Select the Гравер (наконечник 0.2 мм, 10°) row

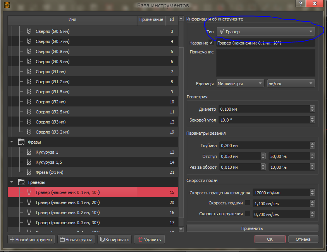click(x=93, y=213)
